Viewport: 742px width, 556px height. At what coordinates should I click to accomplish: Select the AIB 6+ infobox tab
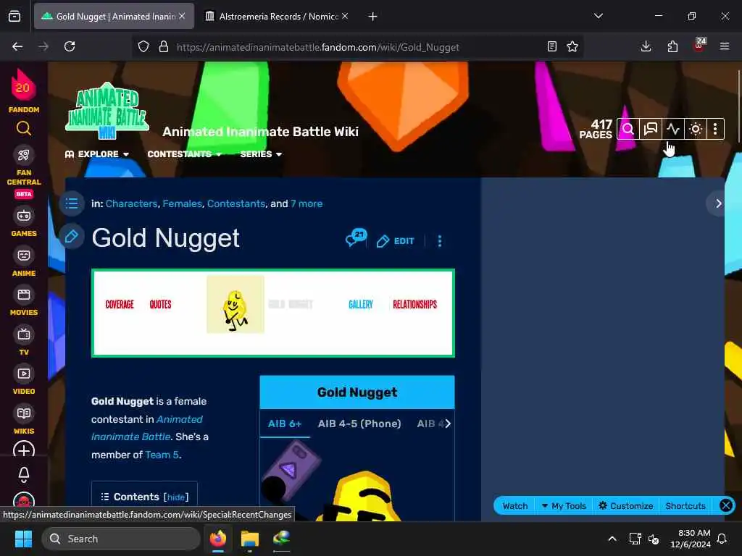pos(285,424)
